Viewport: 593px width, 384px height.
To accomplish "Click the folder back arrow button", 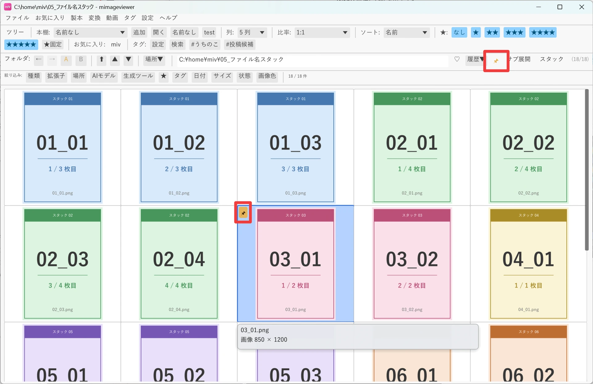I will click(x=39, y=59).
